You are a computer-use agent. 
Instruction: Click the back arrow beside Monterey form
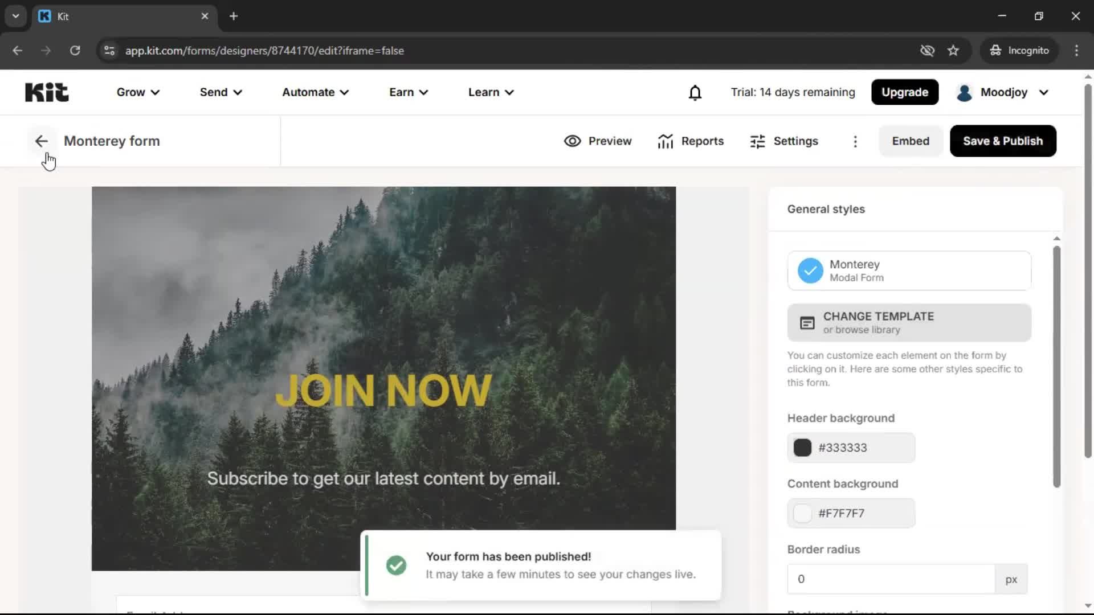click(x=40, y=141)
